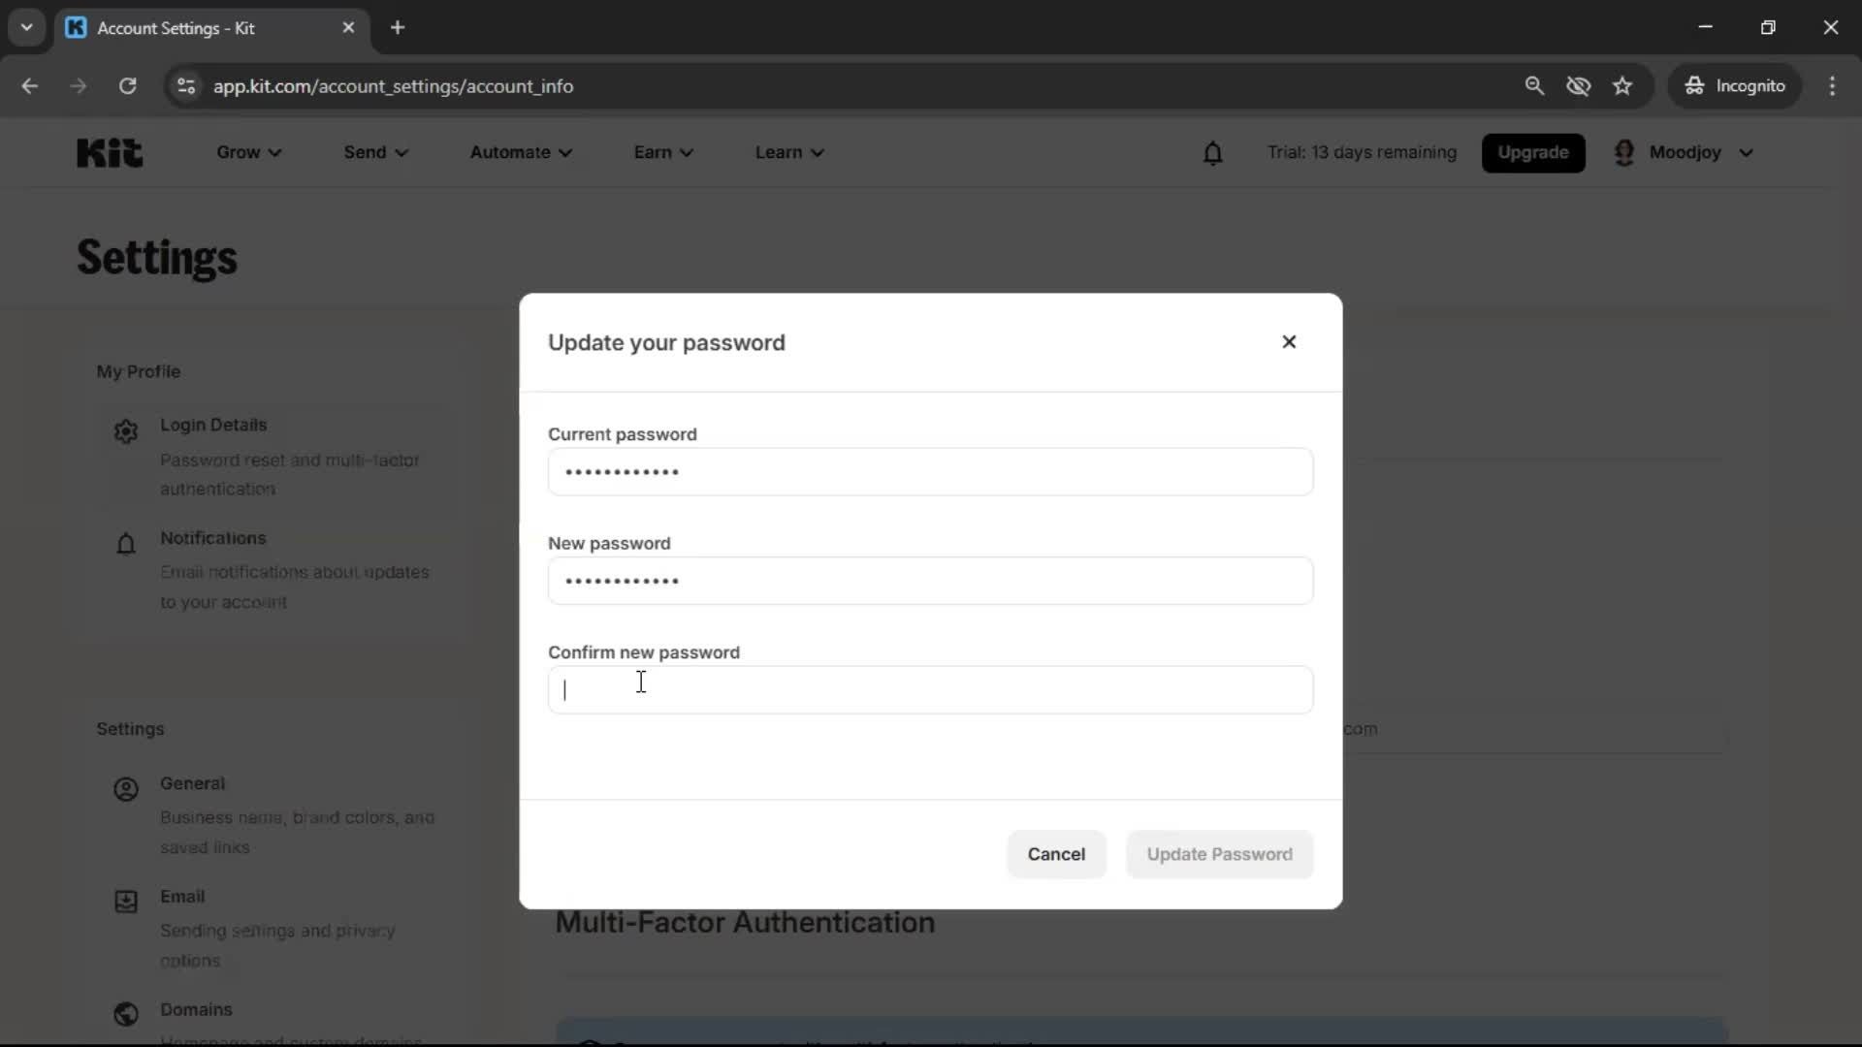Select the Email settings icon
This screenshot has height=1047, width=1862.
(x=125, y=903)
